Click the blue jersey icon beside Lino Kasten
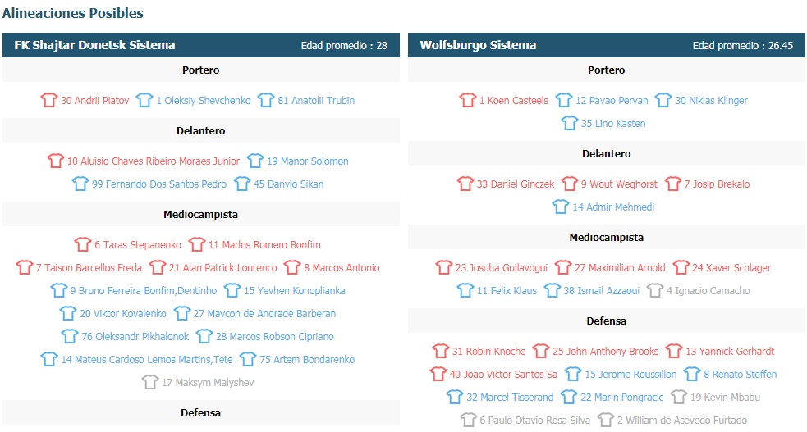 point(569,123)
